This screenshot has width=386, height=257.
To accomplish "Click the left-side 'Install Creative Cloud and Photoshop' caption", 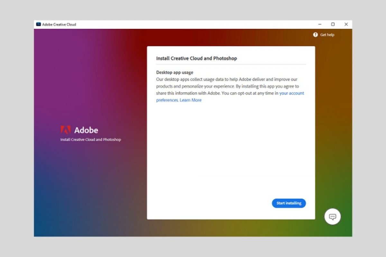I will click(x=91, y=140).
